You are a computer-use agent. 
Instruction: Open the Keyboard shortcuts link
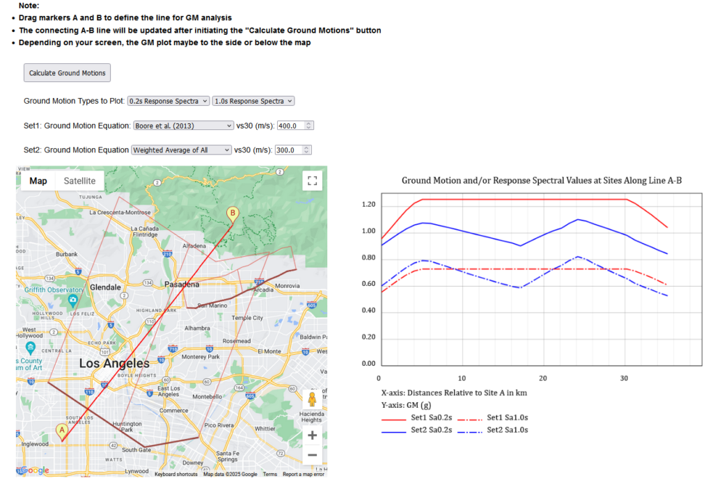[176, 474]
